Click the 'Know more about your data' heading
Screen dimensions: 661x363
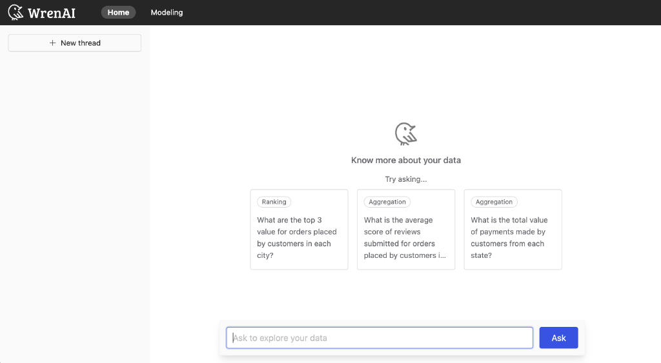pyautogui.click(x=405, y=160)
